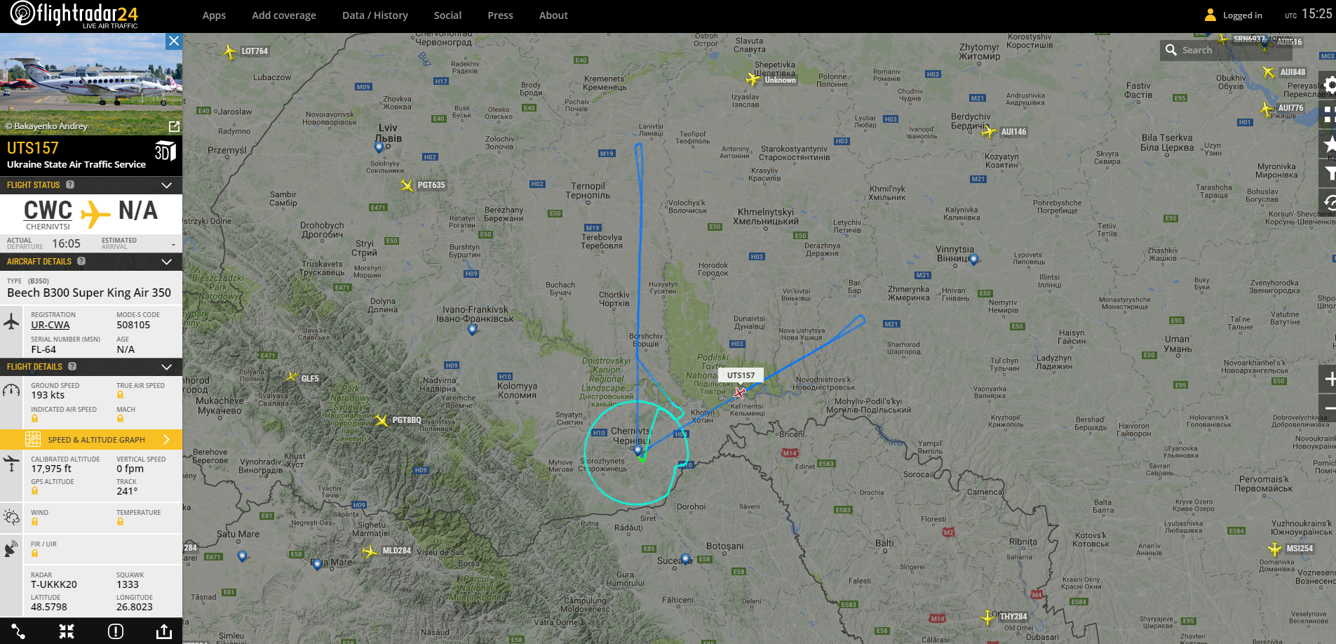
Task: Collapse the Flight Details section
Action: 166,367
